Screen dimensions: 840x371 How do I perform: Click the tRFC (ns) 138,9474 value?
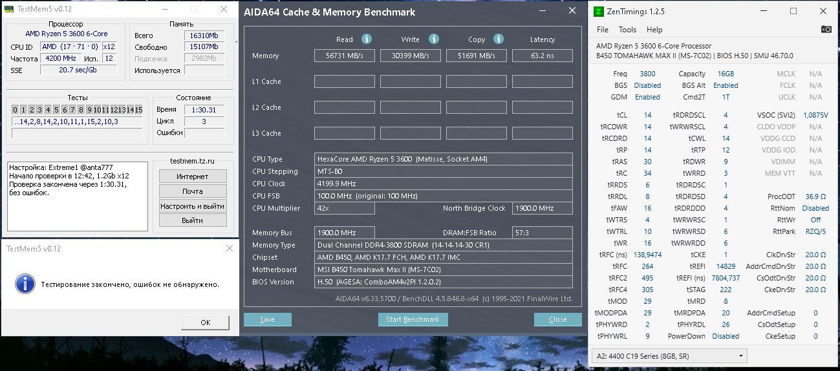[647, 255]
